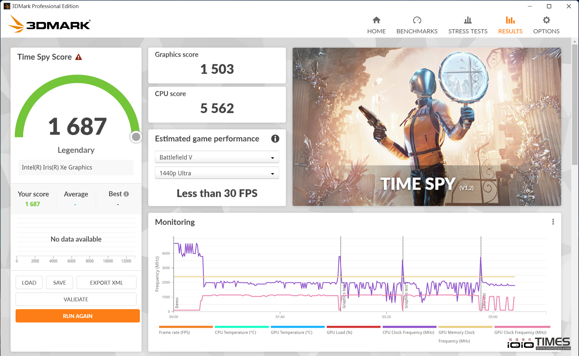Image resolution: width=579 pixels, height=356 pixels.
Task: Minimize the 3DMark window
Action: point(530,6)
